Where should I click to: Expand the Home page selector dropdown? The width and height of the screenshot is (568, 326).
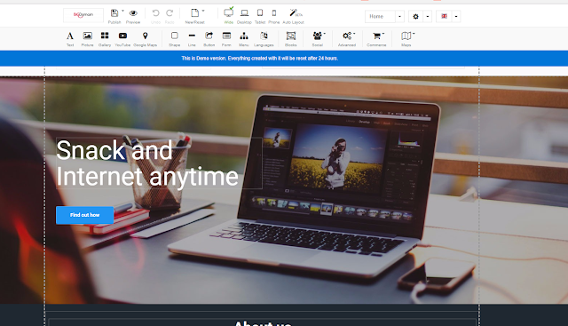click(x=399, y=16)
